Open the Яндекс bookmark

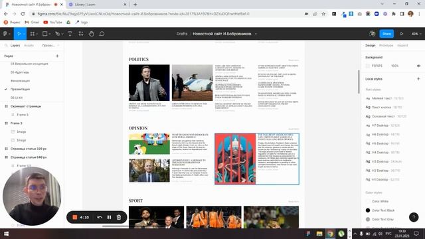(x=12, y=22)
